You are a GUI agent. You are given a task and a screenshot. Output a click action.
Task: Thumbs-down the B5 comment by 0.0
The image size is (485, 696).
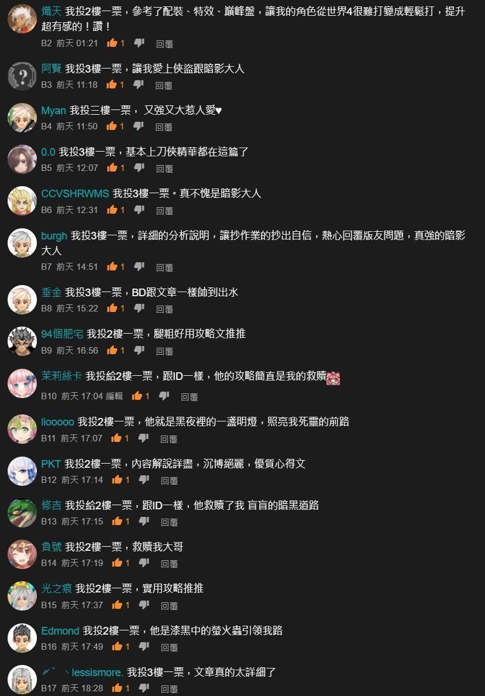point(139,167)
